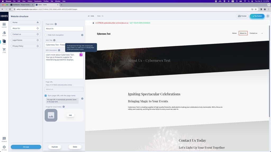This screenshot has width=271, height=152.
Task: Select the Contact us page in website structure
Action: (x=26, y=34)
